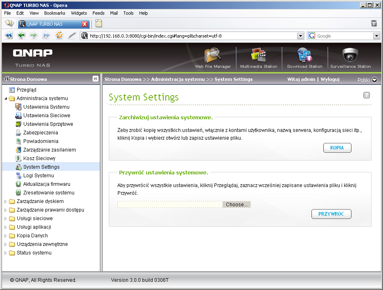Expand Zarządzanie dyskiem folder
The height and width of the screenshot is (290, 383).
pos(5,201)
